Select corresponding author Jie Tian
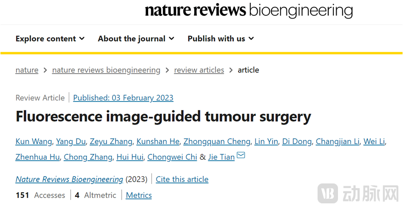 [x=221, y=157]
